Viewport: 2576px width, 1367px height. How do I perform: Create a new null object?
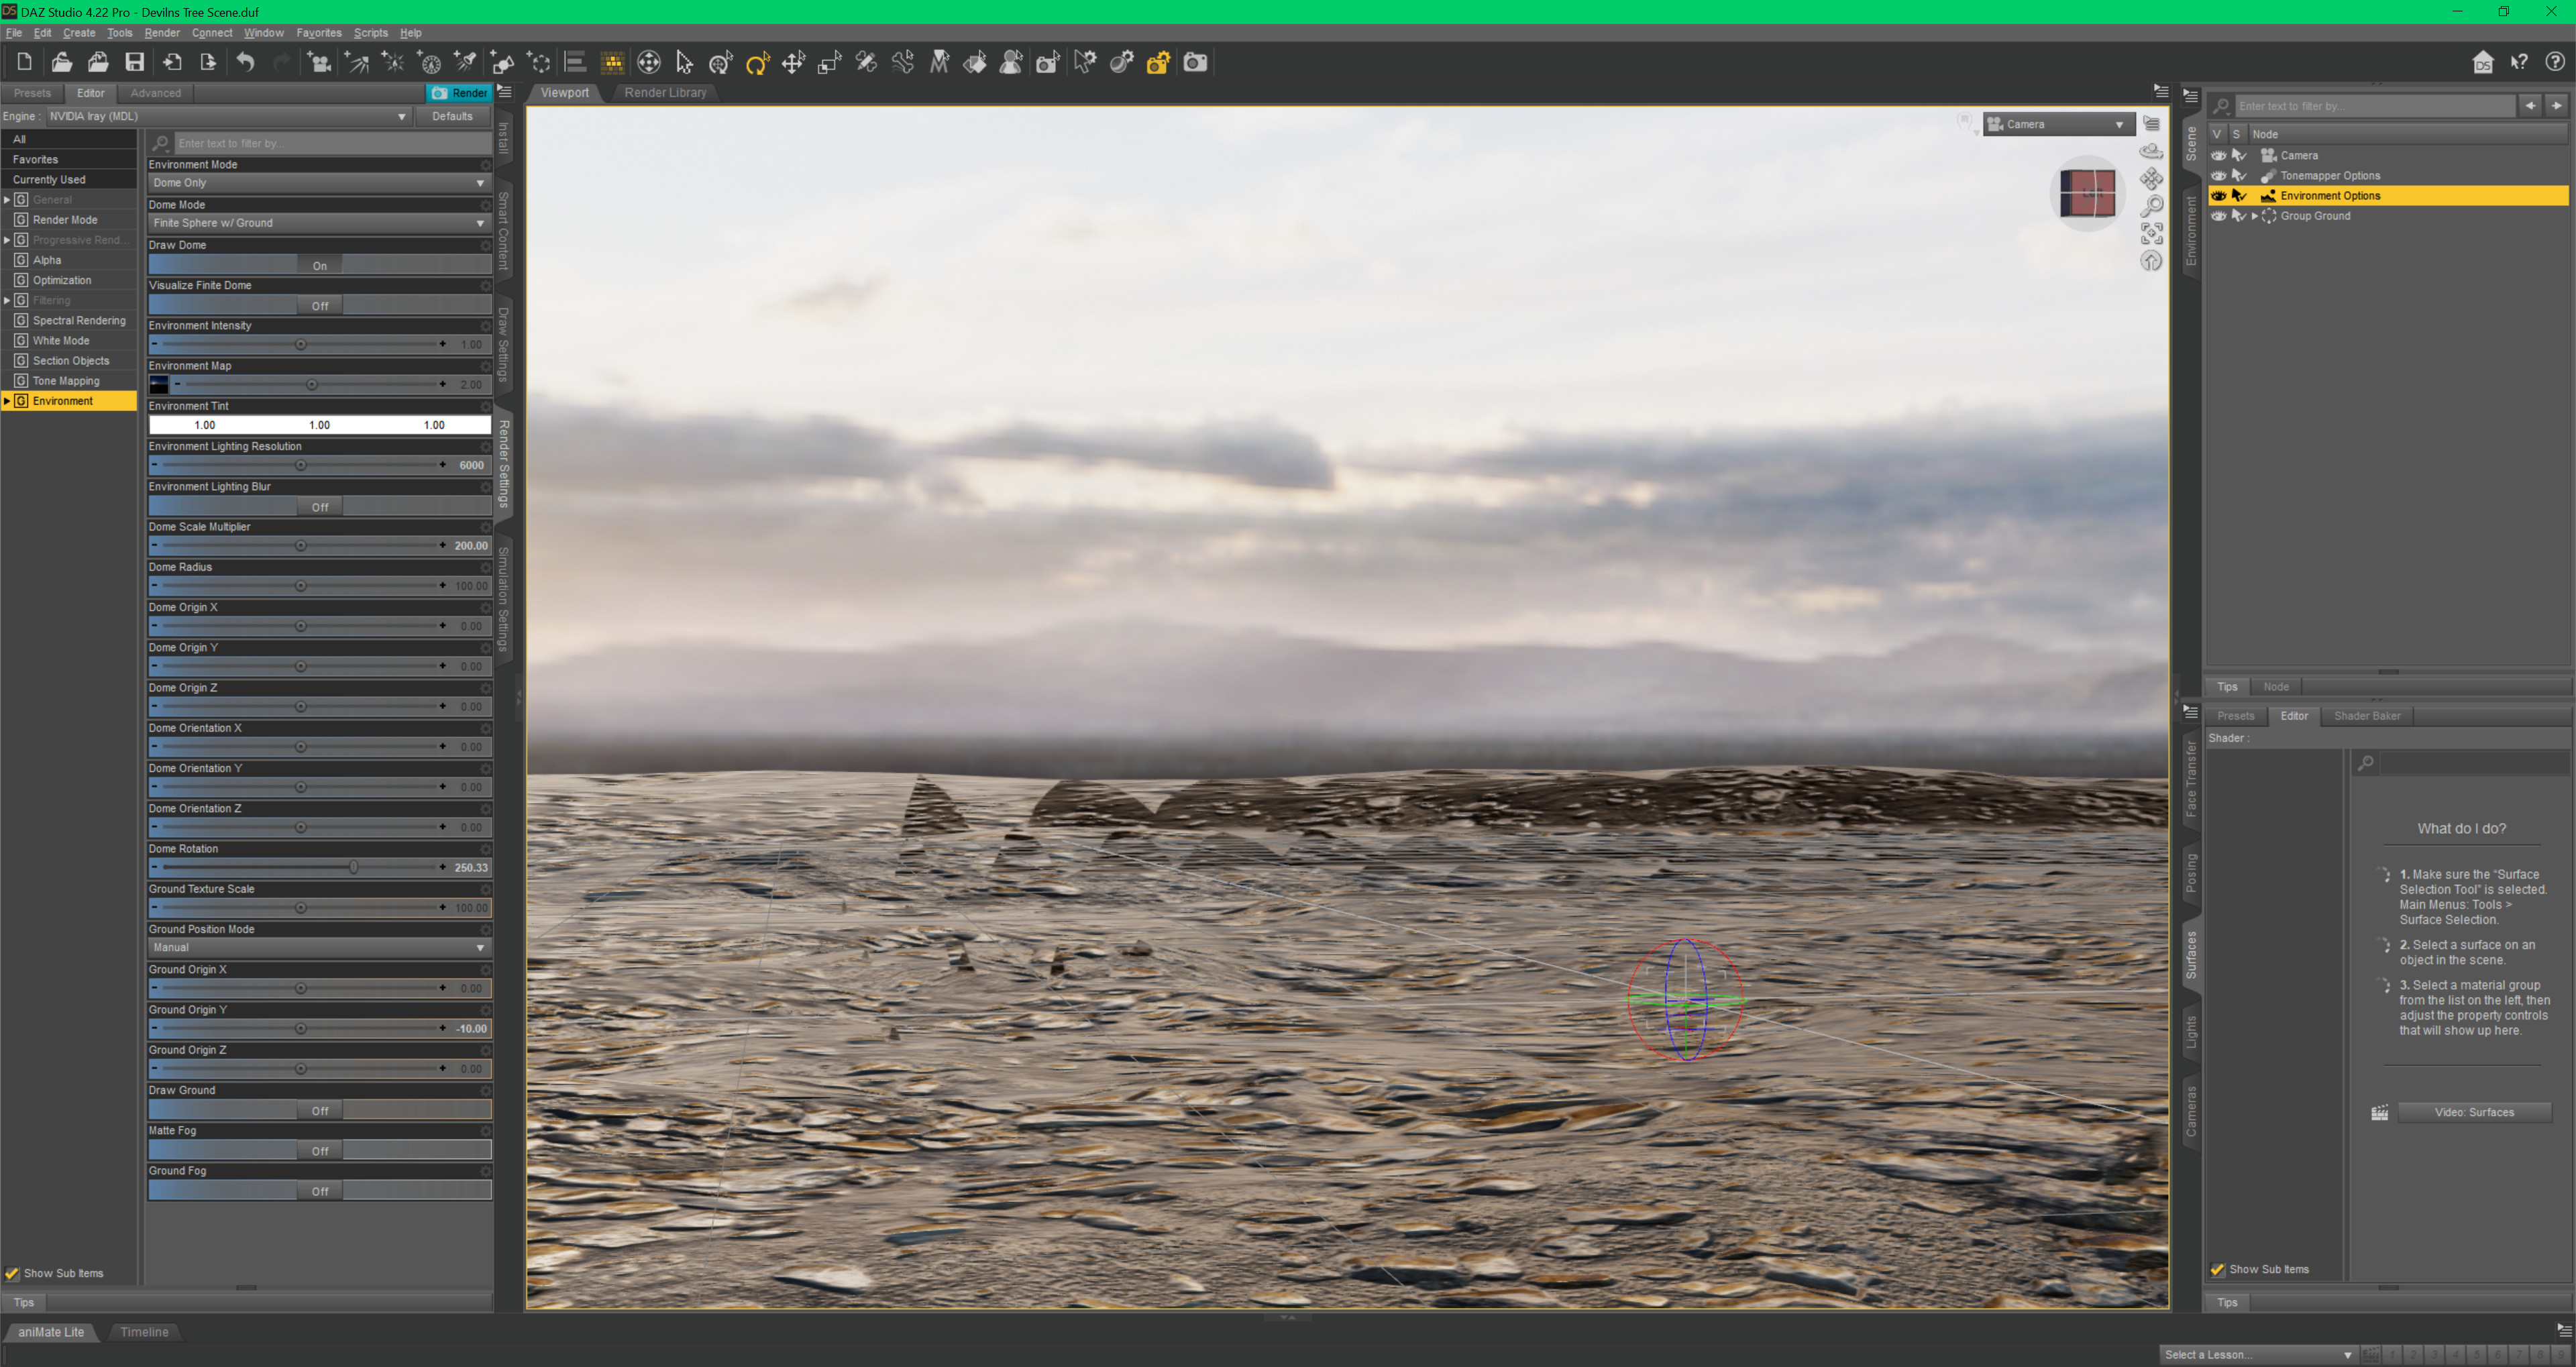[539, 63]
